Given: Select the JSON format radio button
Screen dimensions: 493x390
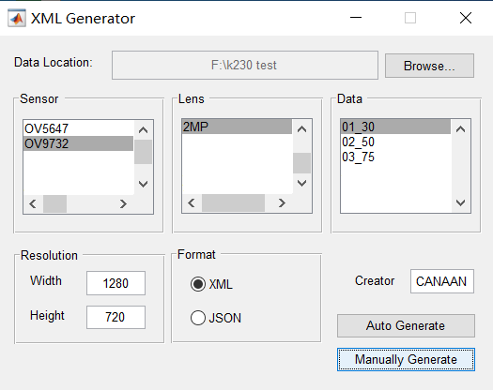Looking at the screenshot, I should [x=198, y=318].
